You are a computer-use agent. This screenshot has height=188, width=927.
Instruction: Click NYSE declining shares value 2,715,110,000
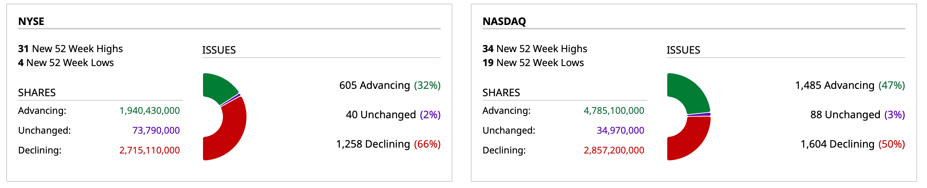tap(150, 150)
